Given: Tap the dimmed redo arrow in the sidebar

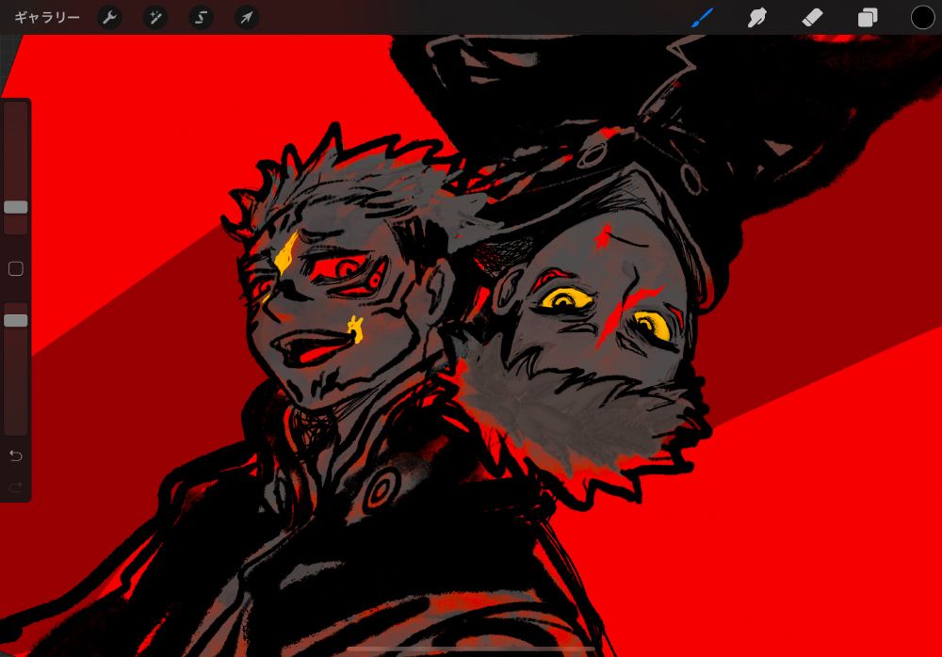Looking at the screenshot, I should tap(16, 487).
